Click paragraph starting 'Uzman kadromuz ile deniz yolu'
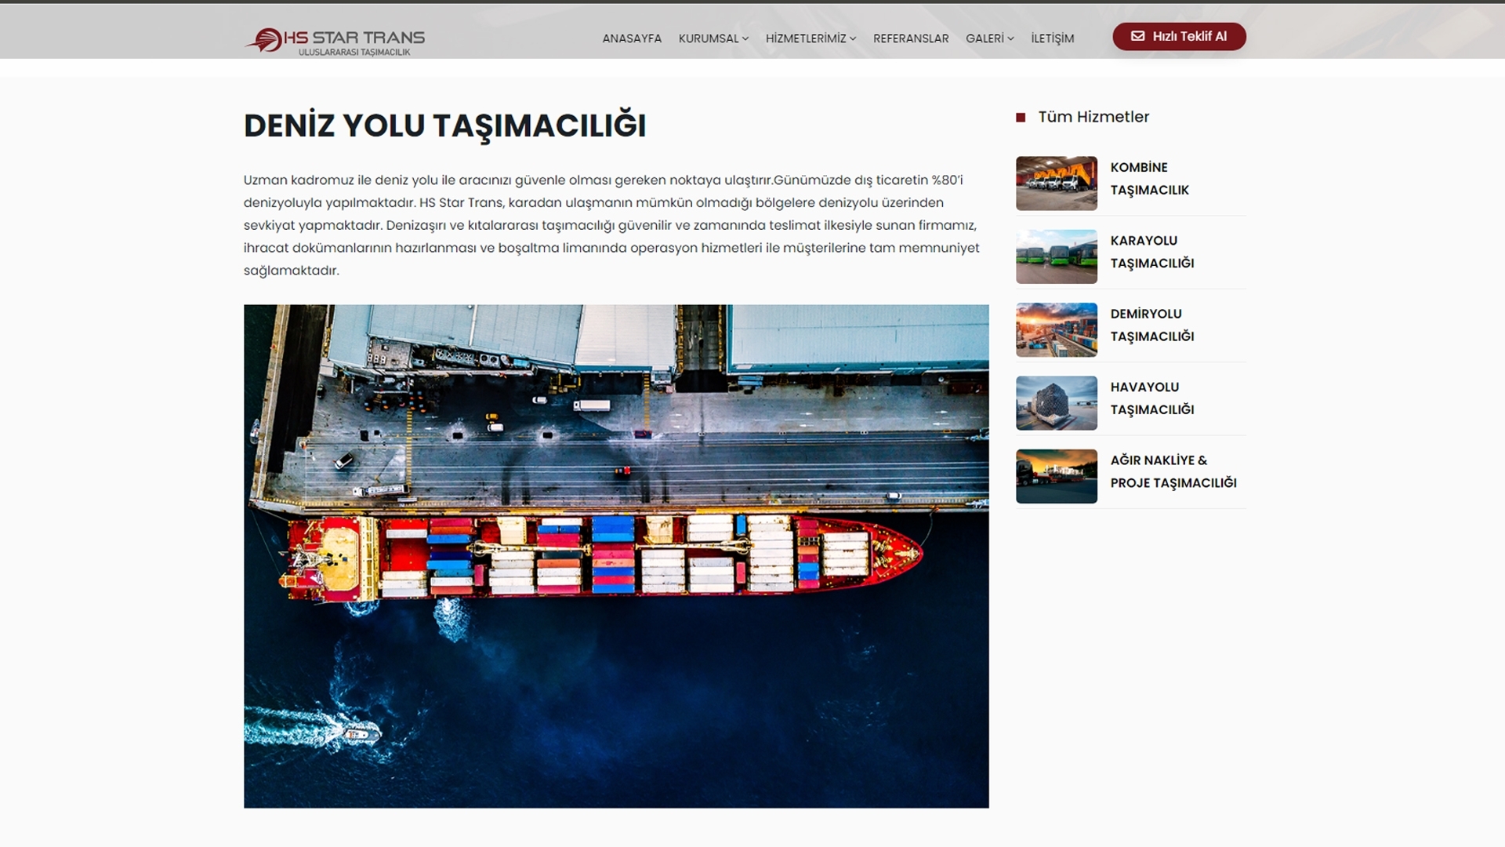1505x847 pixels. 611,225
